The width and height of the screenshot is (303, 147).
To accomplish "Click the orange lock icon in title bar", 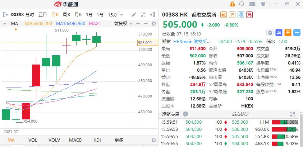I will 233,4.
